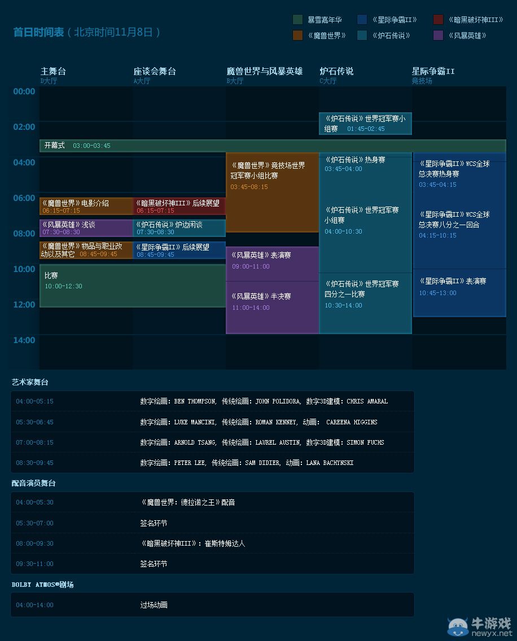Open 《星际争霸II》表演赛 10:45-13:00 block
This screenshot has height=641, width=517.
[460, 293]
